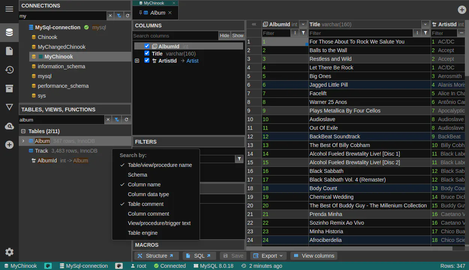The height and width of the screenshot is (270, 469).
Task: Add a new tab with plus button
Action: pyautogui.click(x=462, y=10)
